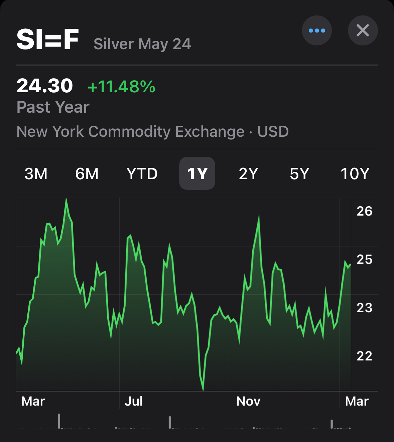Open the three-dots more options menu
The height and width of the screenshot is (442, 394).
[316, 30]
